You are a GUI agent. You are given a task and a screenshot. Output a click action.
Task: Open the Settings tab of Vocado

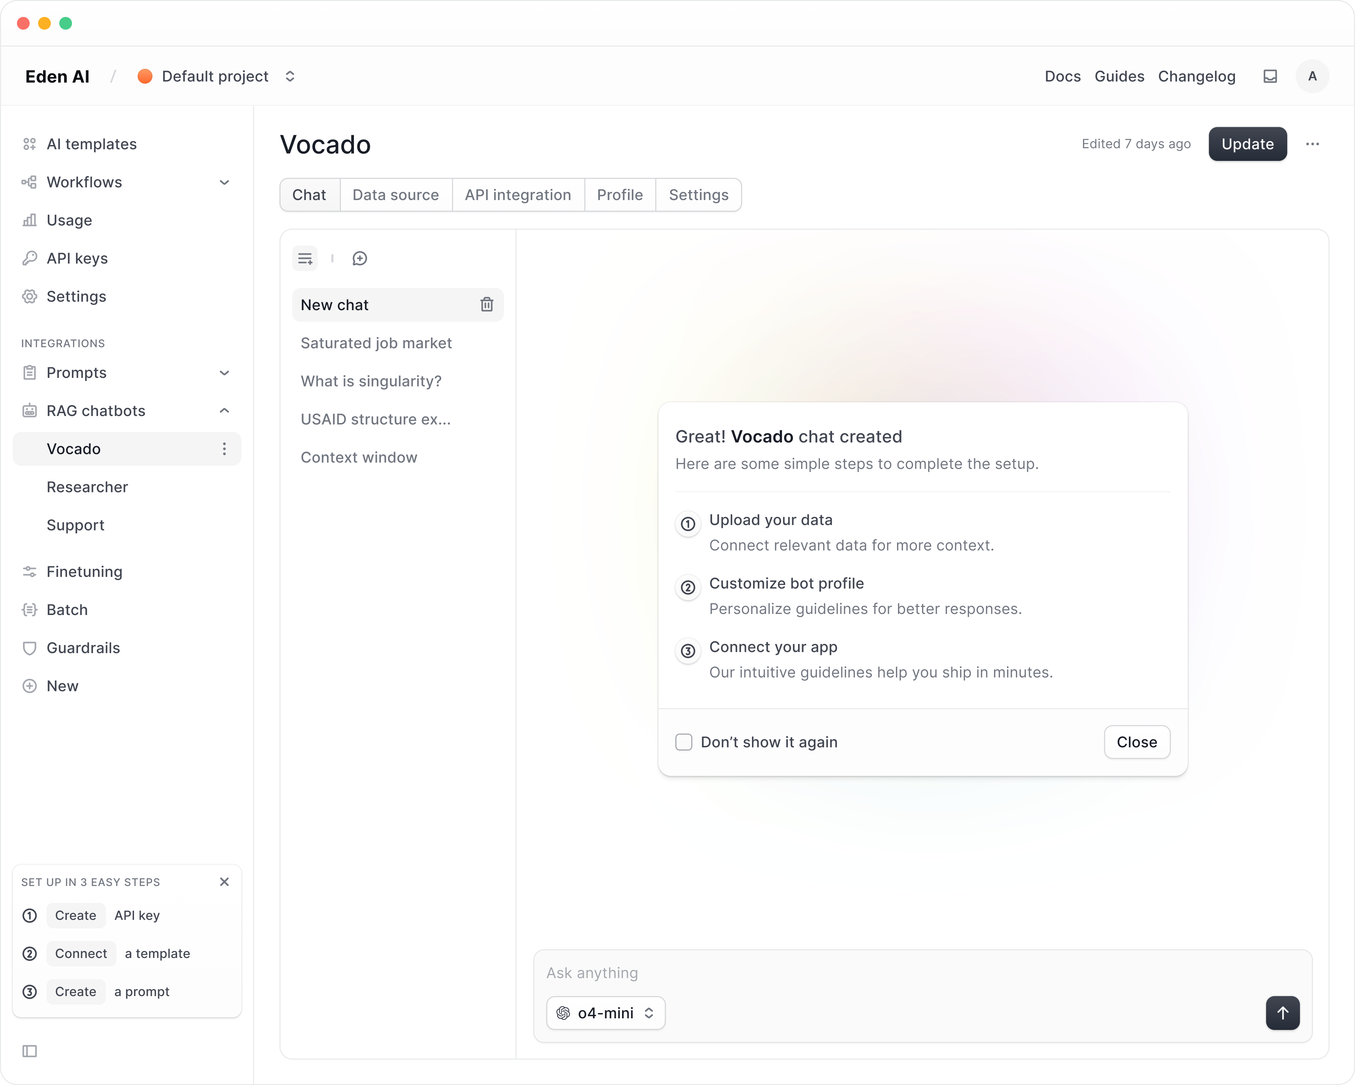click(x=699, y=195)
